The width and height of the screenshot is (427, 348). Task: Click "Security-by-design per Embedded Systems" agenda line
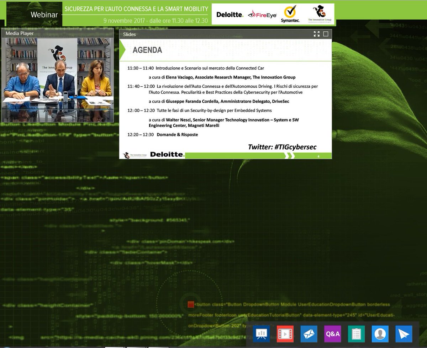[x=200, y=111]
